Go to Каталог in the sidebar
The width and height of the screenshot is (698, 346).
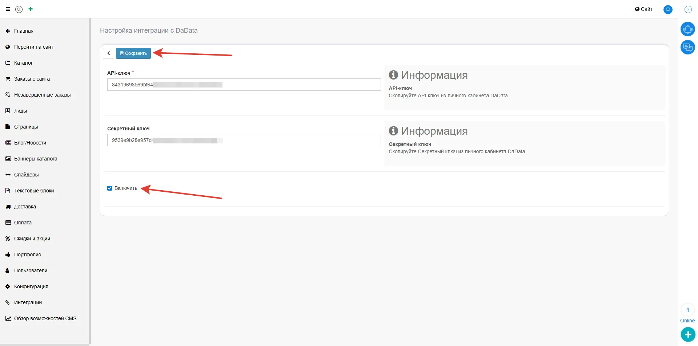click(23, 63)
